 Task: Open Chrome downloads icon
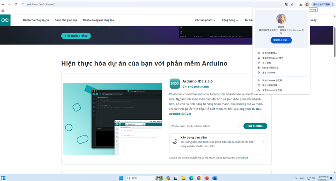click(301, 4)
